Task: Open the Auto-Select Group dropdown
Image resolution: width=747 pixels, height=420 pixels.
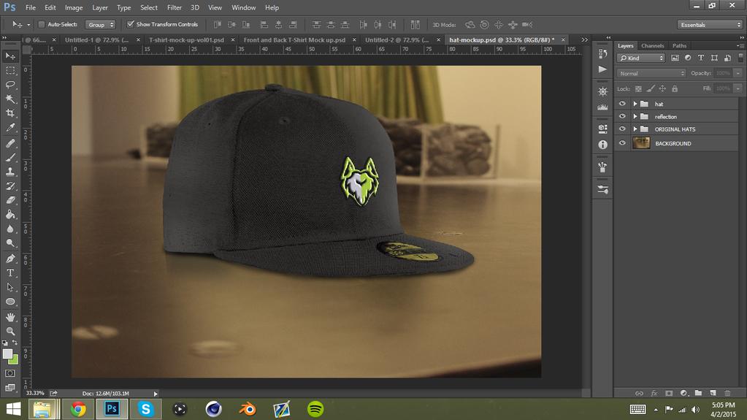Action: tap(100, 24)
